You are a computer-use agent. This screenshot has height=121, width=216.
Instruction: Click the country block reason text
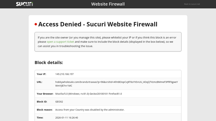click(x=90, y=110)
